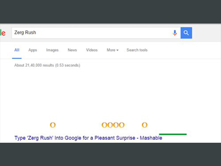
Task: Click the first O in the four-O cluster
Action: click(105, 125)
